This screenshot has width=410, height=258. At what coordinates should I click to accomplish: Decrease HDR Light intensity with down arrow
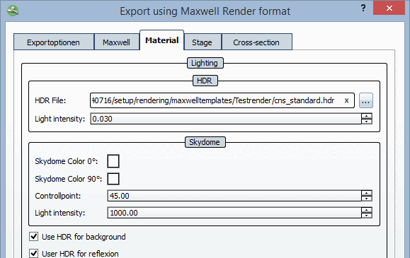pyautogui.click(x=367, y=122)
